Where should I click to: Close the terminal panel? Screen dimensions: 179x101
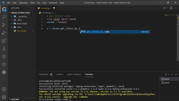point(176,74)
